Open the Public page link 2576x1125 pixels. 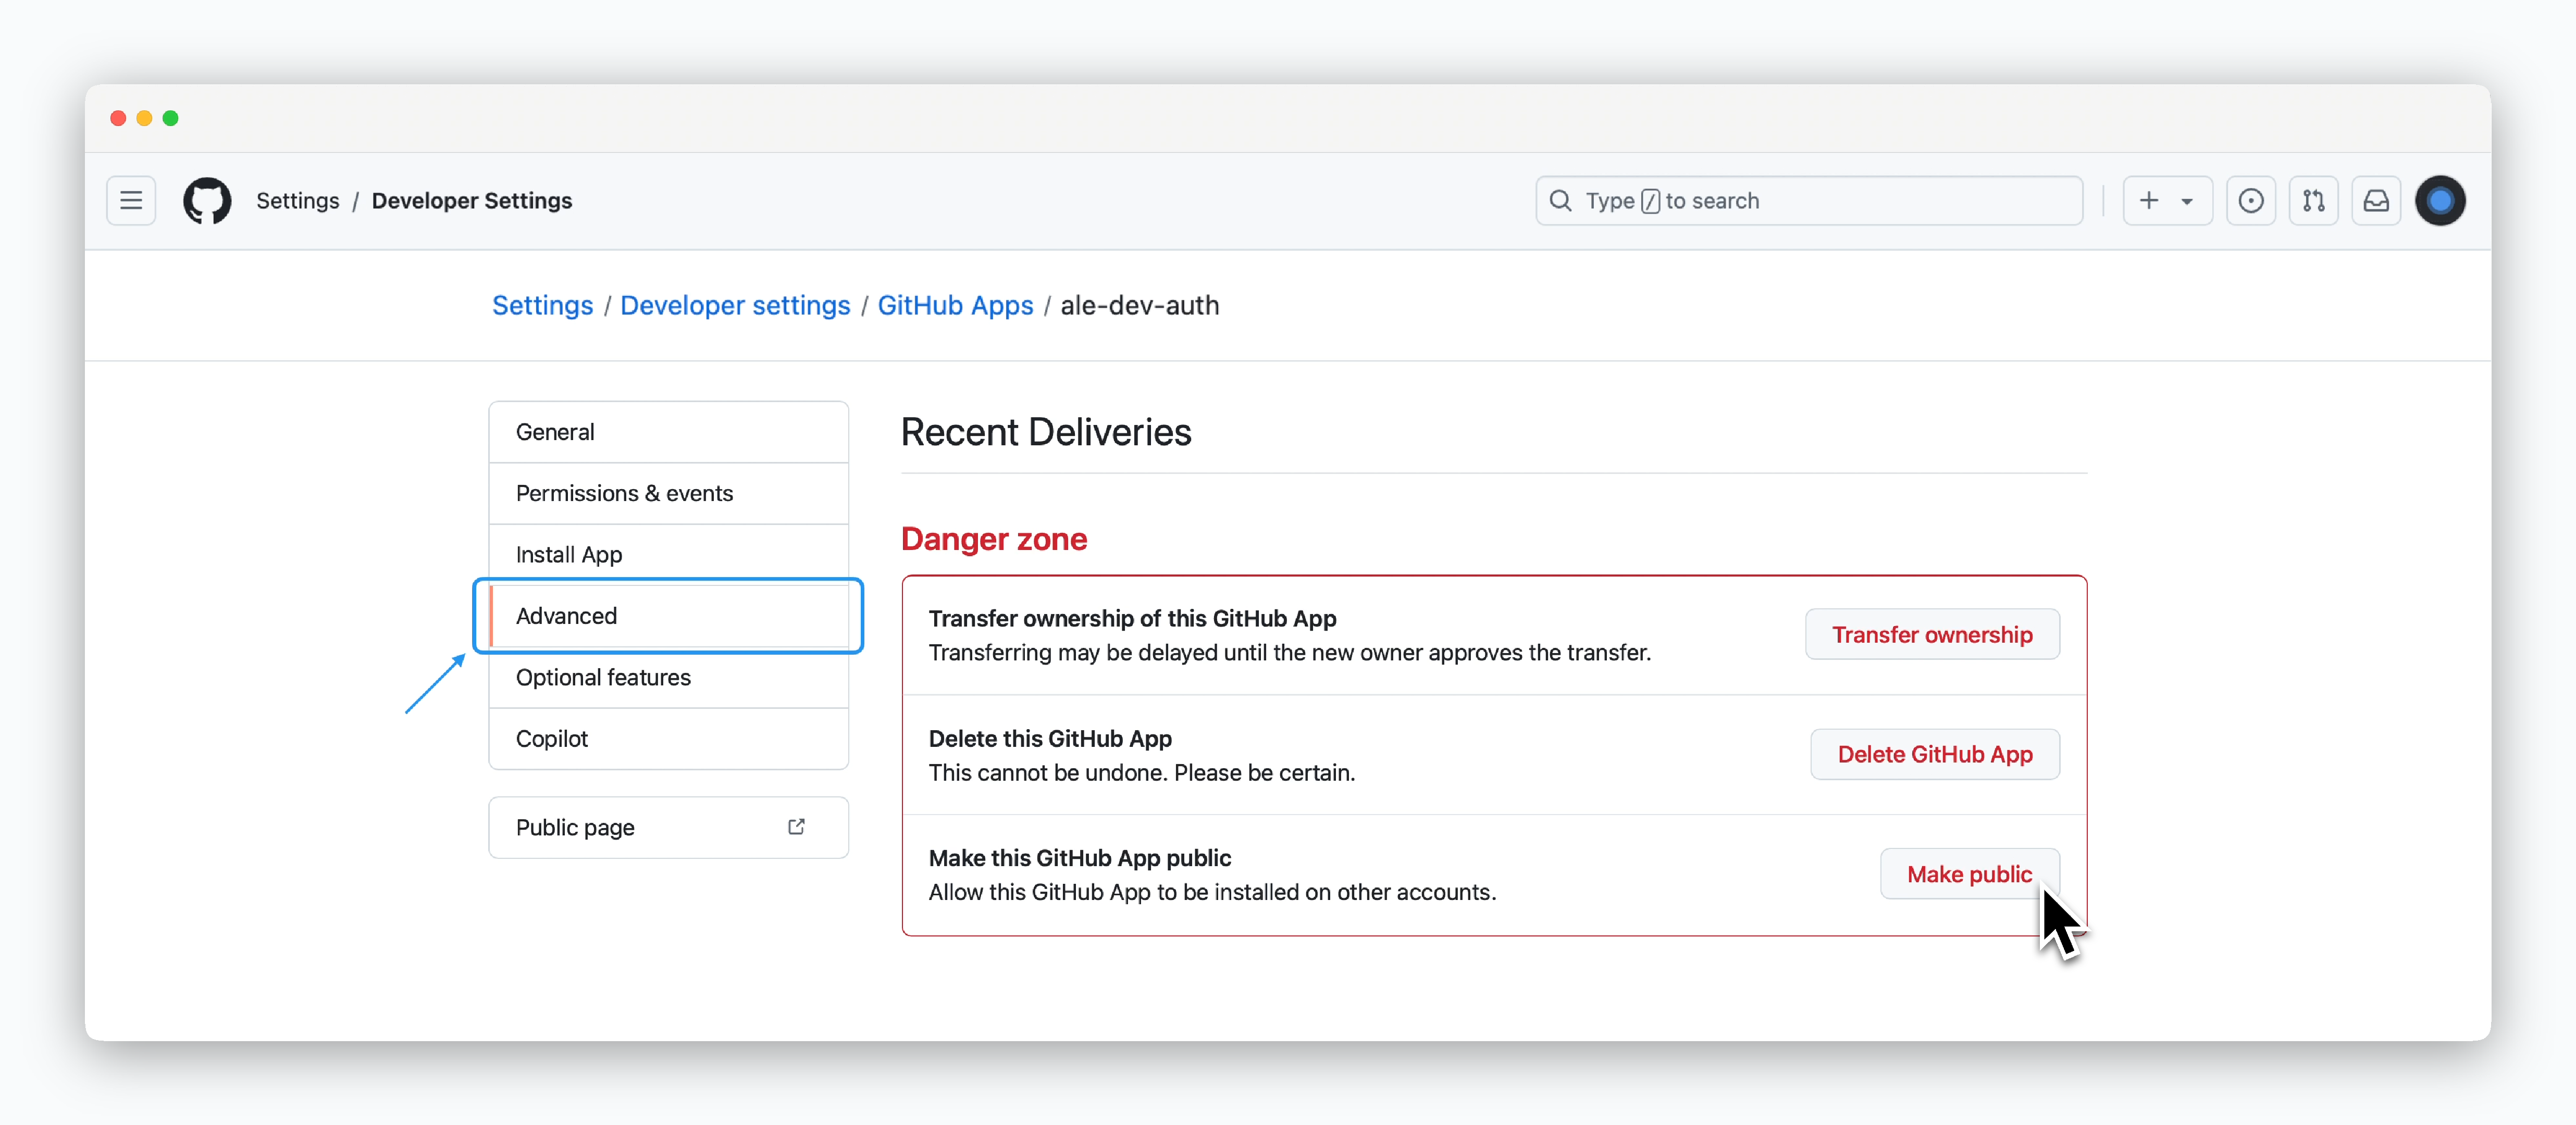click(668, 827)
